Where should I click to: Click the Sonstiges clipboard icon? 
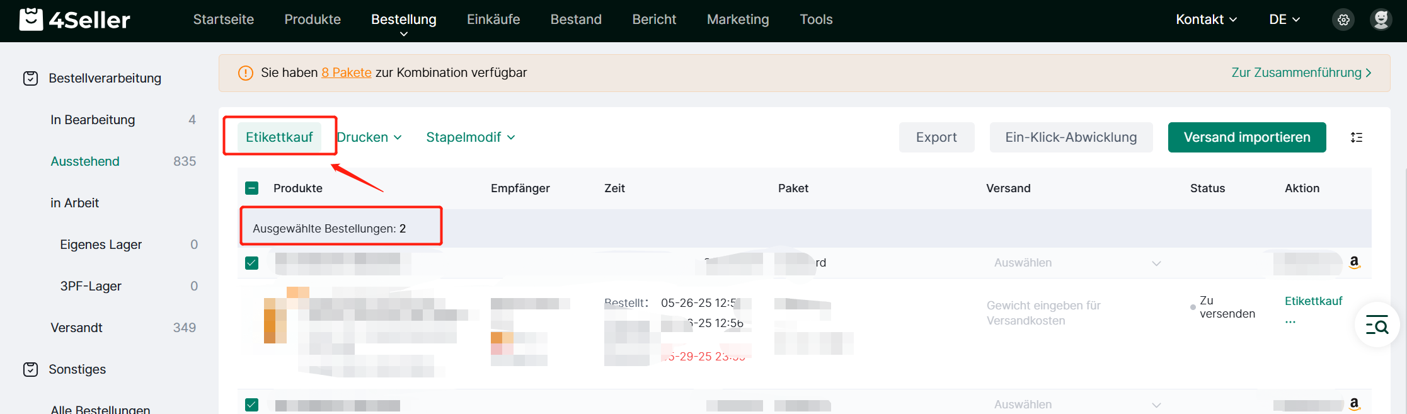coord(31,369)
